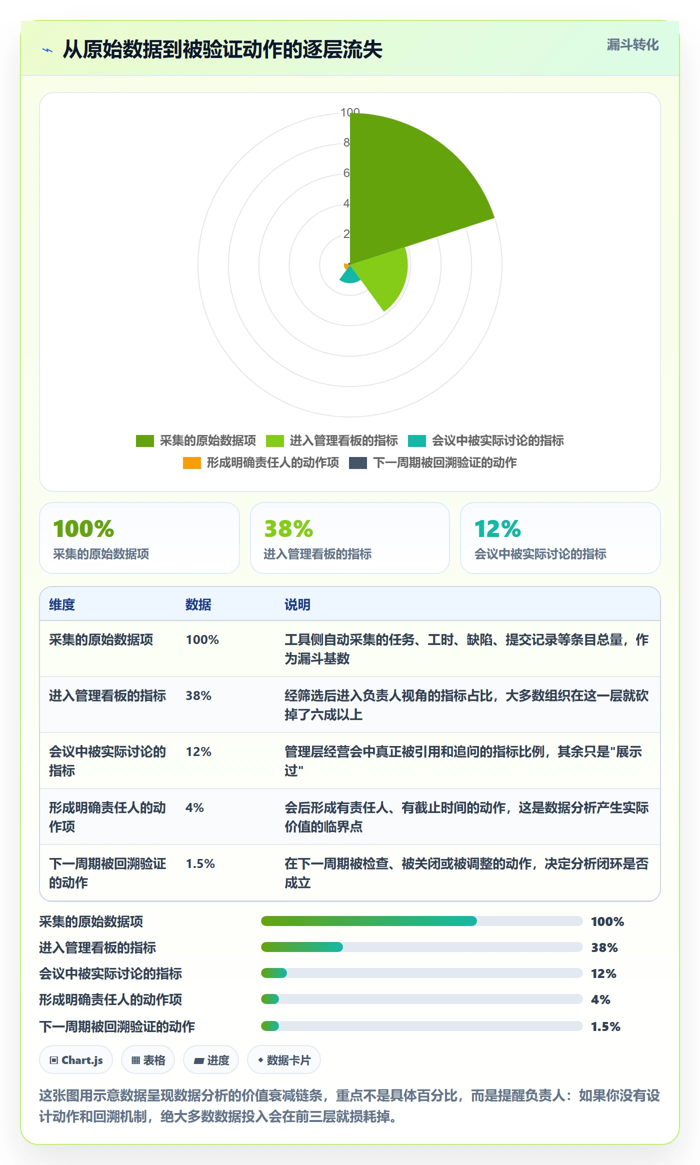Click the 说明 column header
This screenshot has width=700, height=1165.
pyautogui.click(x=297, y=604)
